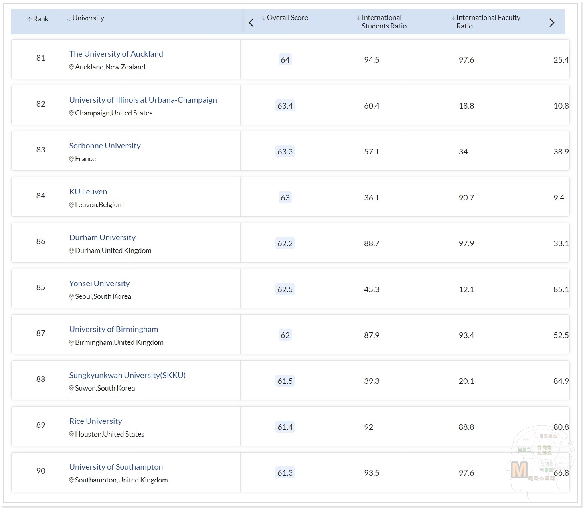Open the KU Leuven link
Viewport: 583px width, 508px height.
[88, 192]
